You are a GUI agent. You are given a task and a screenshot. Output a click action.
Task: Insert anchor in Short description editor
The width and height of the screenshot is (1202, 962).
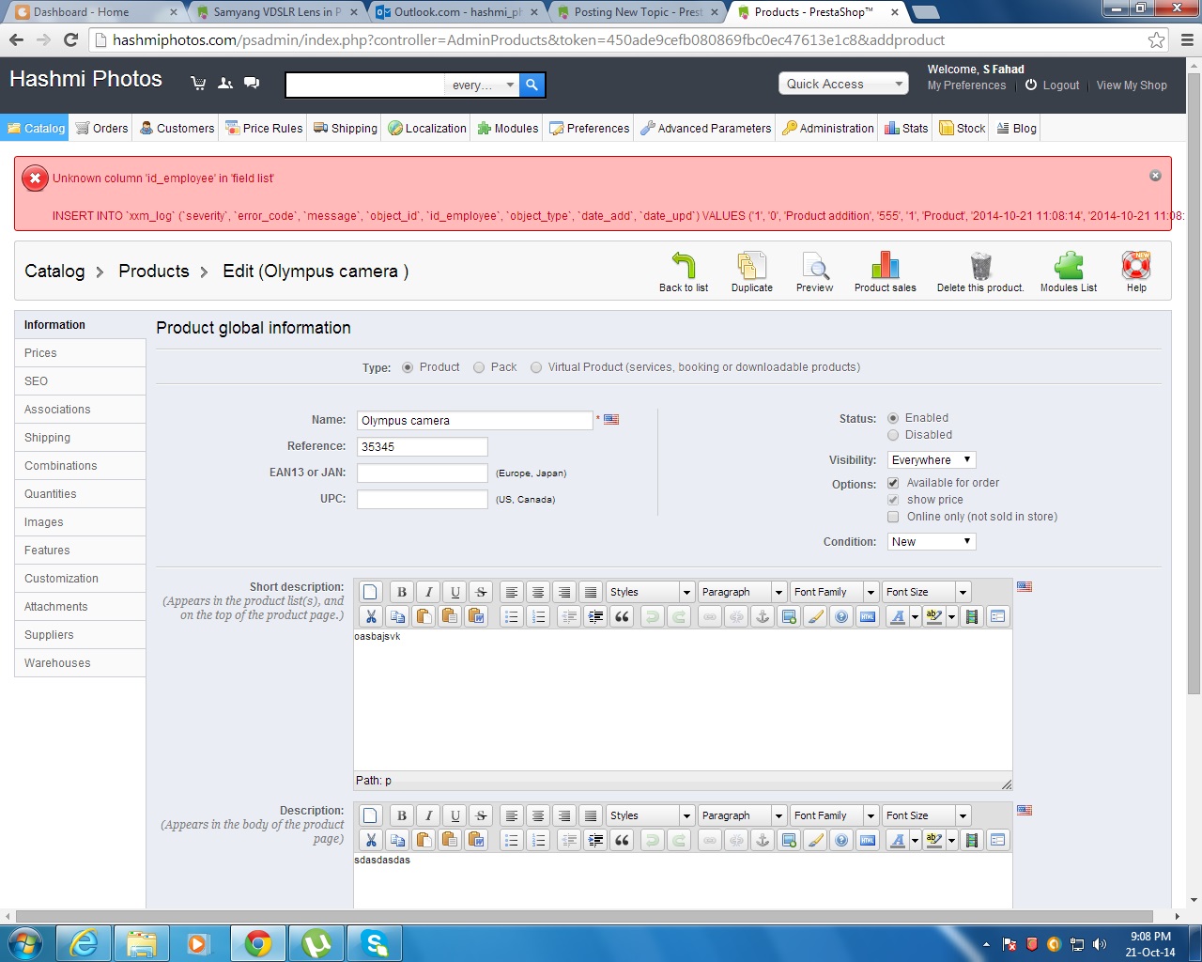[763, 616]
